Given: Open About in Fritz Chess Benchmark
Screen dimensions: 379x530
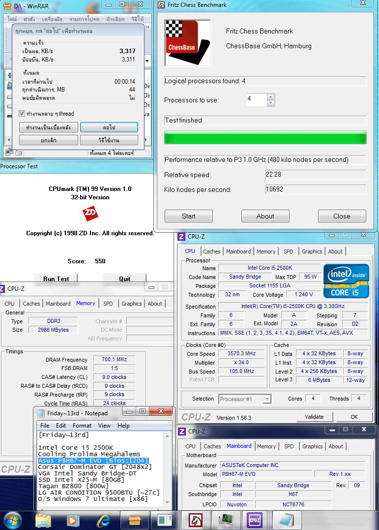Looking at the screenshot, I should click(265, 216).
